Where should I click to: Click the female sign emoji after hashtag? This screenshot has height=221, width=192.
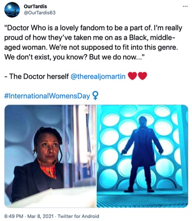click(95, 96)
